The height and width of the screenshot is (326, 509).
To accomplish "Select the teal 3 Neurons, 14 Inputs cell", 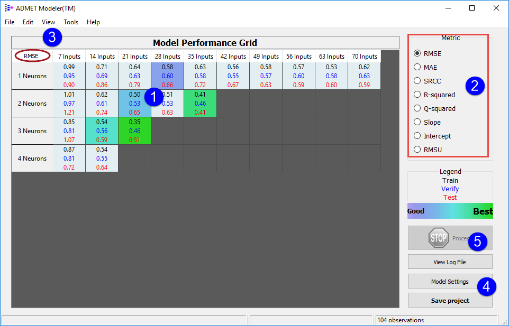I will 102,131.
